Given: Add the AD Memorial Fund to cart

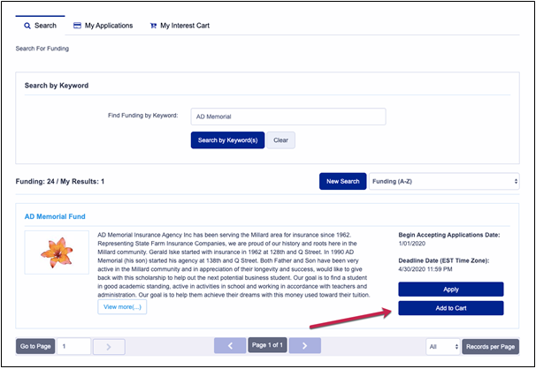Looking at the screenshot, I should 450,308.
